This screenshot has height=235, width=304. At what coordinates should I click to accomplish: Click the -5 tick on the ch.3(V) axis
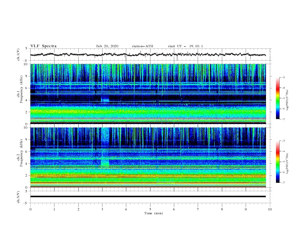click(26, 203)
